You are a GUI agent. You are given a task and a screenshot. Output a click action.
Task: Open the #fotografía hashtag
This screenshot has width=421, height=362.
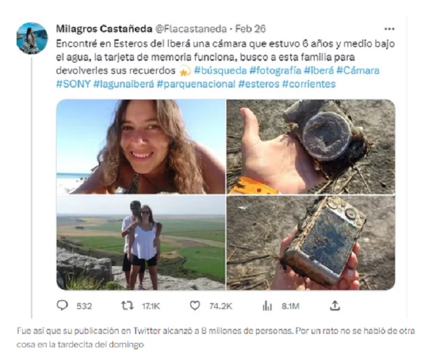[275, 71]
